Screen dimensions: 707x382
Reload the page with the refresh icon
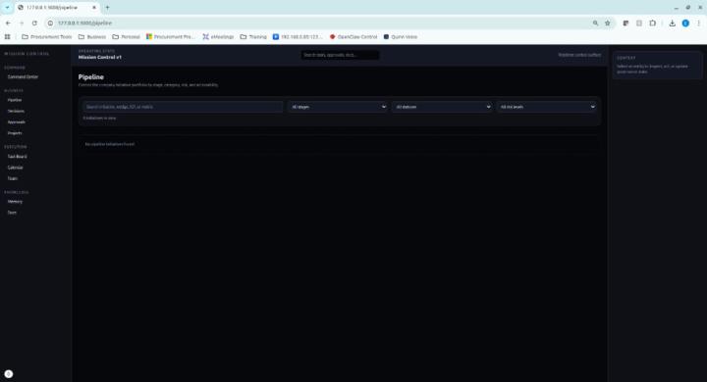34,23
